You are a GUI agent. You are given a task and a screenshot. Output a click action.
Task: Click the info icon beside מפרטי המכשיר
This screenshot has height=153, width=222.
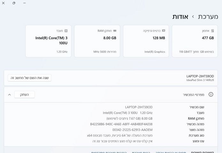211,94
